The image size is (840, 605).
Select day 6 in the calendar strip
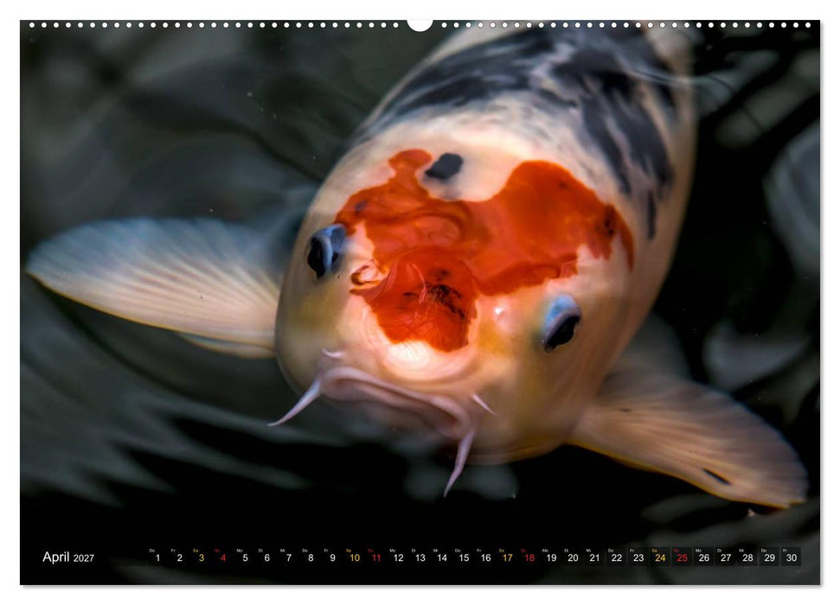coord(266,557)
